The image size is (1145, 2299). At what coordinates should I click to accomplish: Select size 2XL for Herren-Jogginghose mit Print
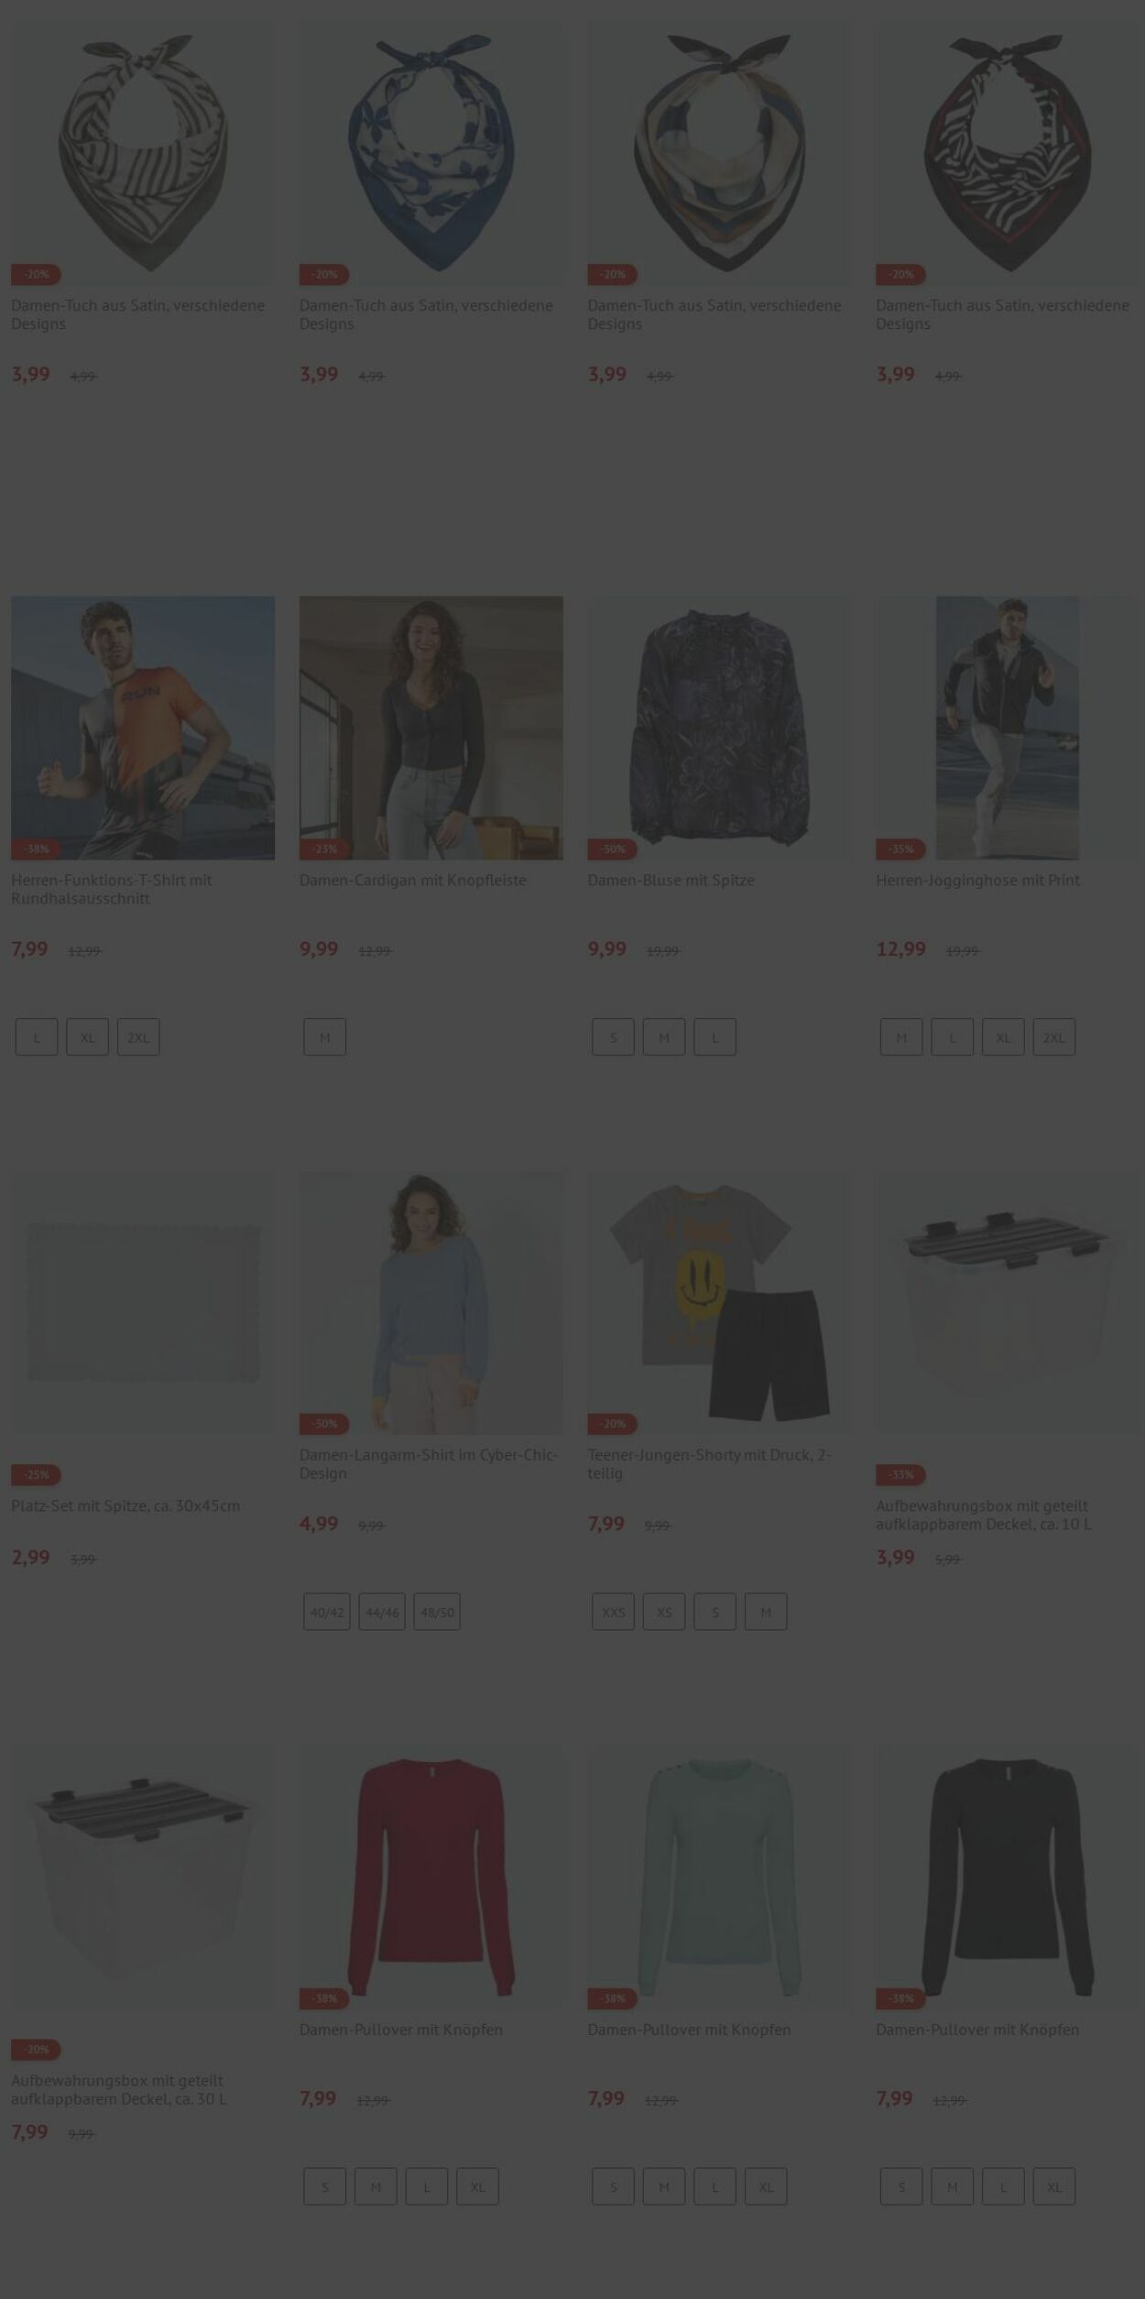[1054, 1037]
